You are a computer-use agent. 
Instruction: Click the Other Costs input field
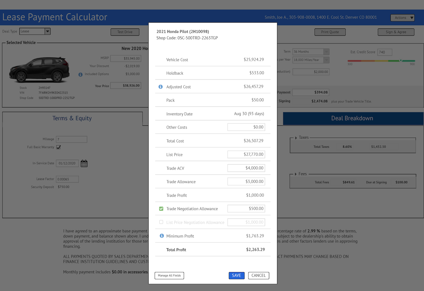click(x=246, y=127)
